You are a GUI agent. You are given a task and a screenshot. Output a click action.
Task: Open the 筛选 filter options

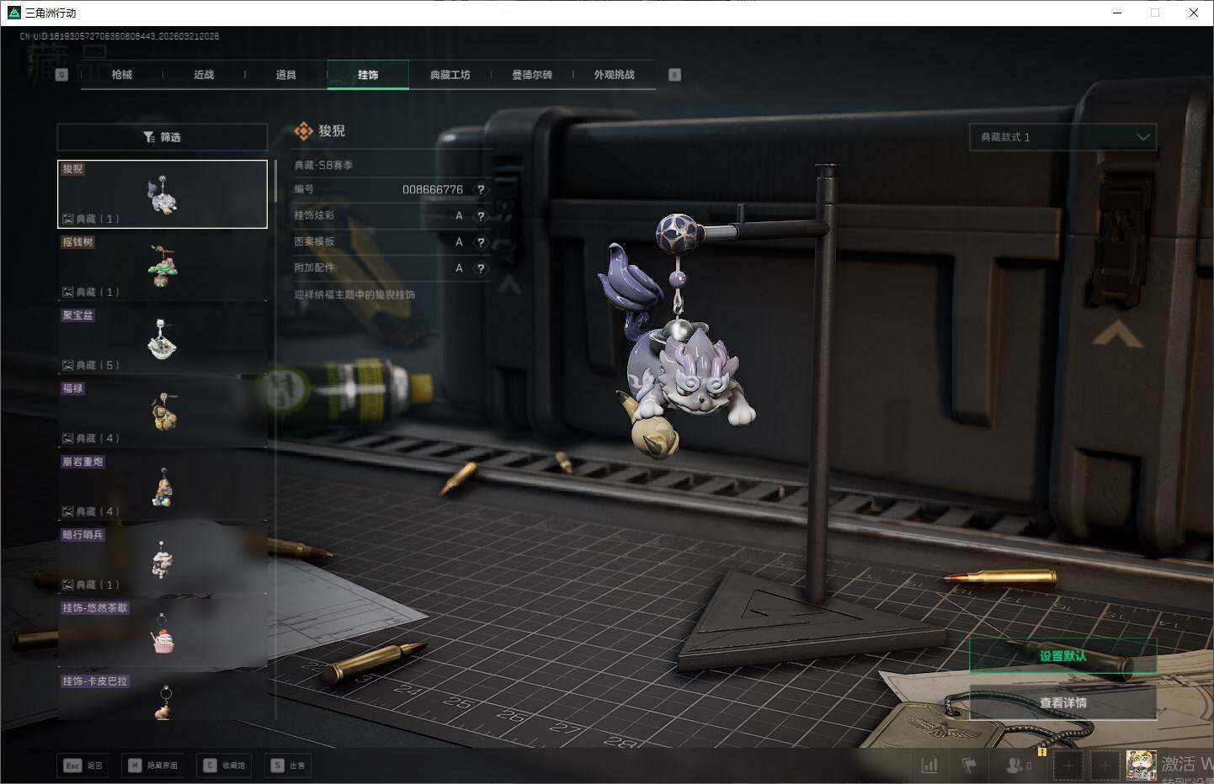pyautogui.click(x=162, y=137)
